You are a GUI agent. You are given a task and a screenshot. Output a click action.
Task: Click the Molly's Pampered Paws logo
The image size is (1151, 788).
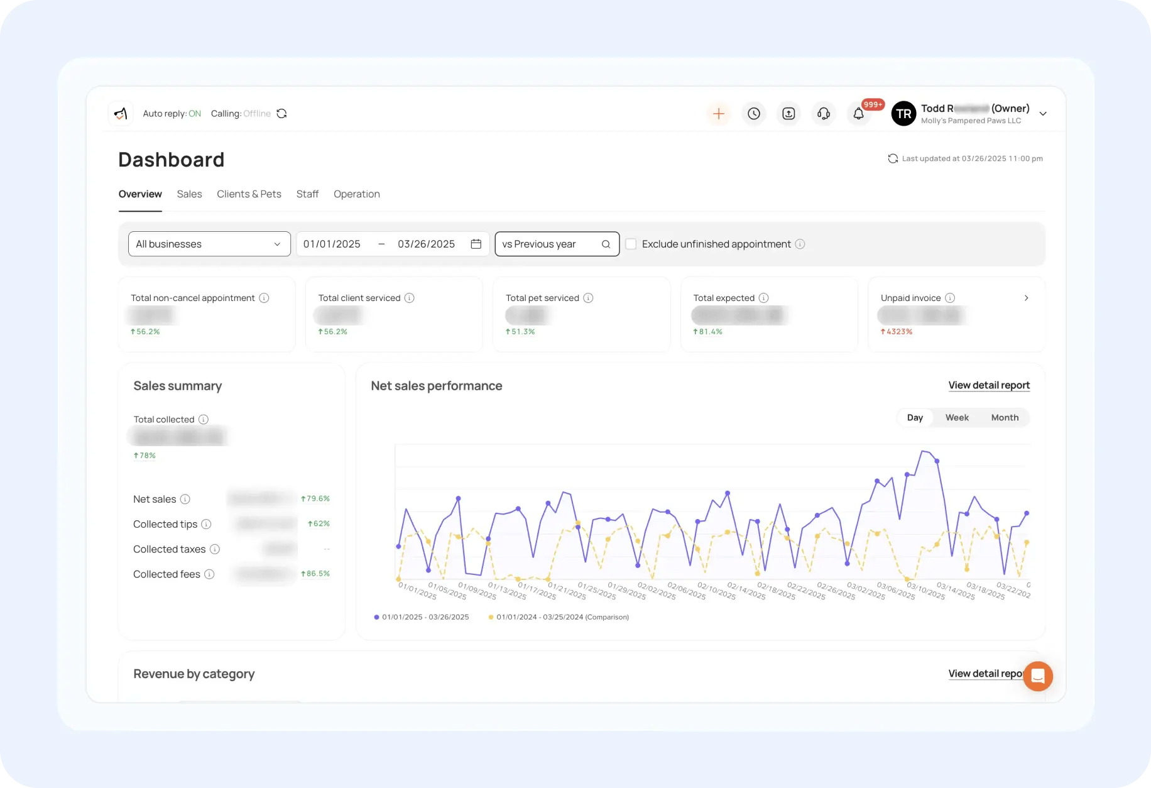coord(121,113)
